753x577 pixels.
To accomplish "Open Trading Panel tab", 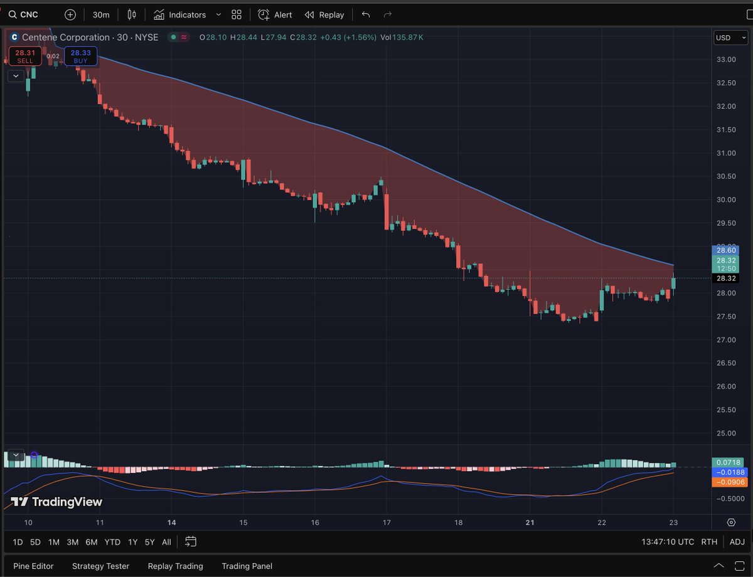I will [x=247, y=566].
